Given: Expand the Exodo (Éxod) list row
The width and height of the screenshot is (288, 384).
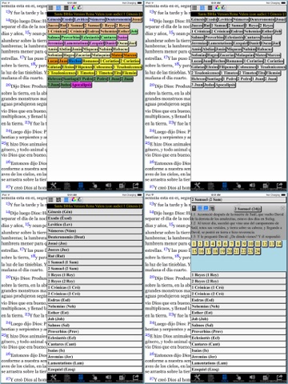Looking at the screenshot, I should 94,218.
